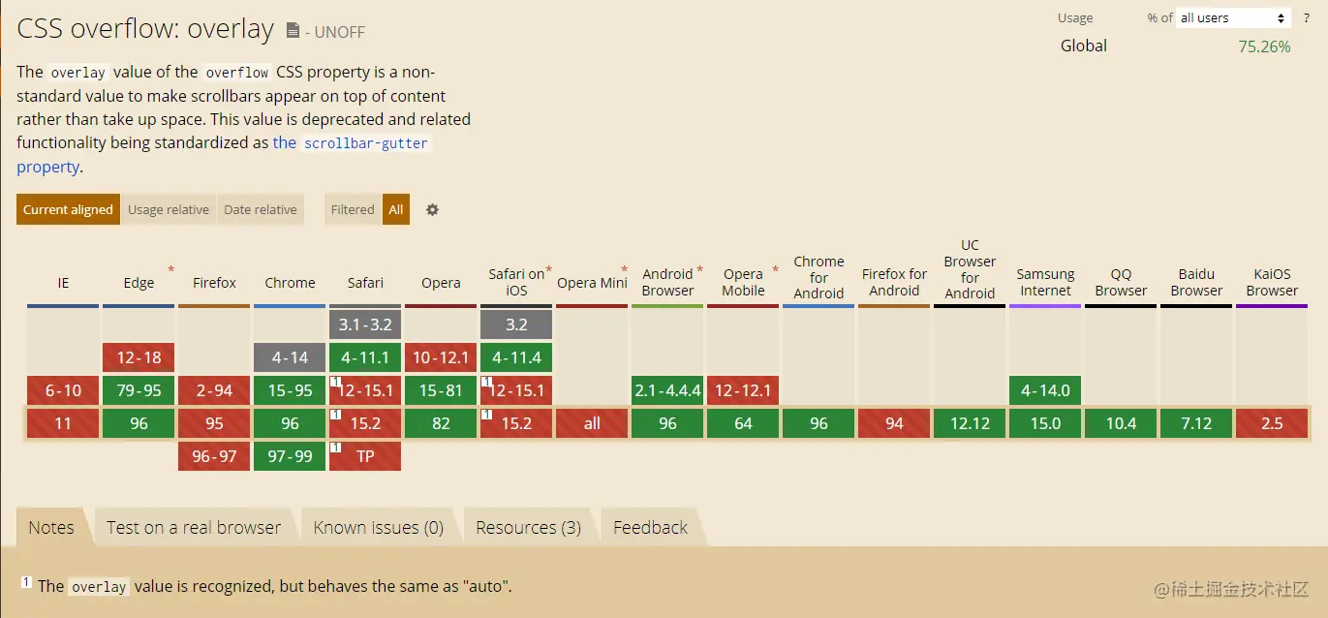1328x618 pixels.
Task: Click the IE browser column header
Action: tap(63, 283)
